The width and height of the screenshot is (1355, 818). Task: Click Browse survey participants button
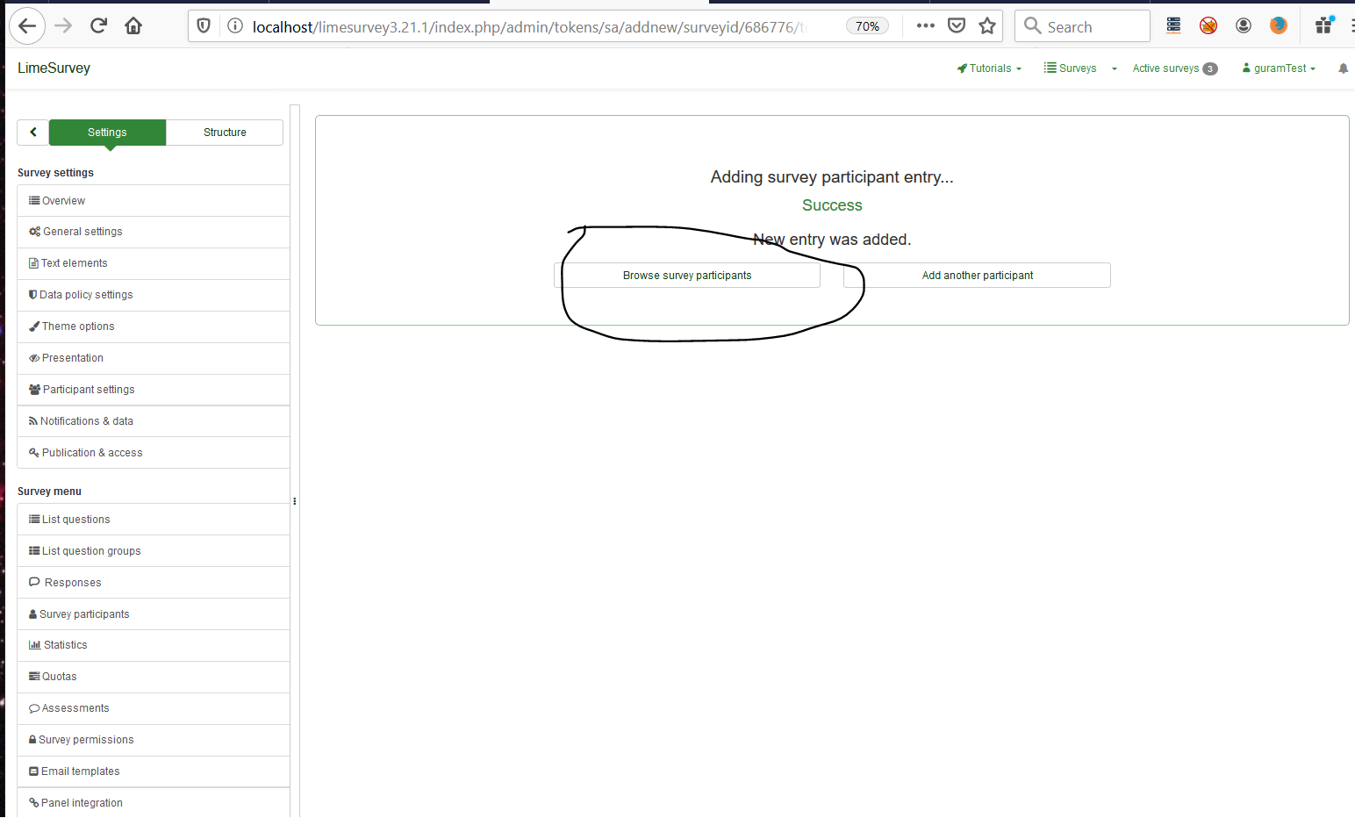coord(687,276)
